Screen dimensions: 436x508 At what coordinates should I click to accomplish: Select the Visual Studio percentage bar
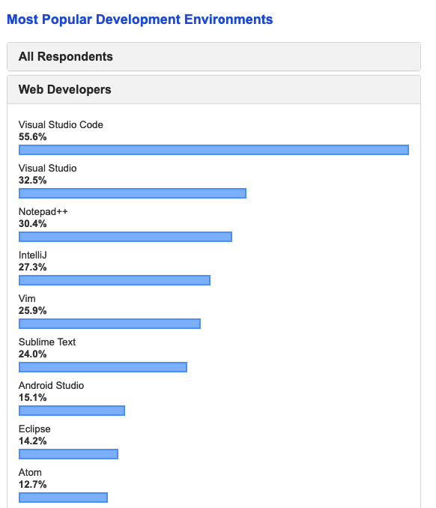pyautogui.click(x=133, y=193)
